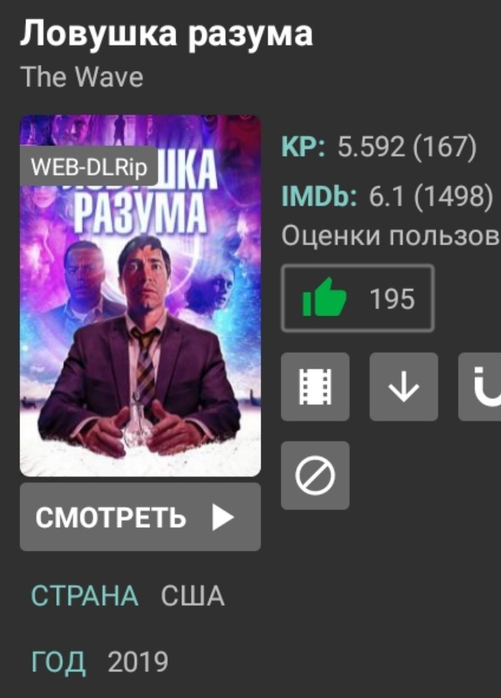
Task: Click the США country link
Action: pos(192,596)
